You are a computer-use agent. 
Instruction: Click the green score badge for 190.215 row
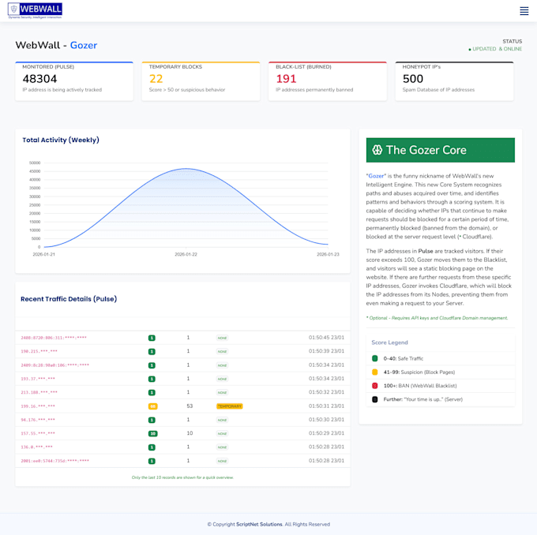point(152,351)
